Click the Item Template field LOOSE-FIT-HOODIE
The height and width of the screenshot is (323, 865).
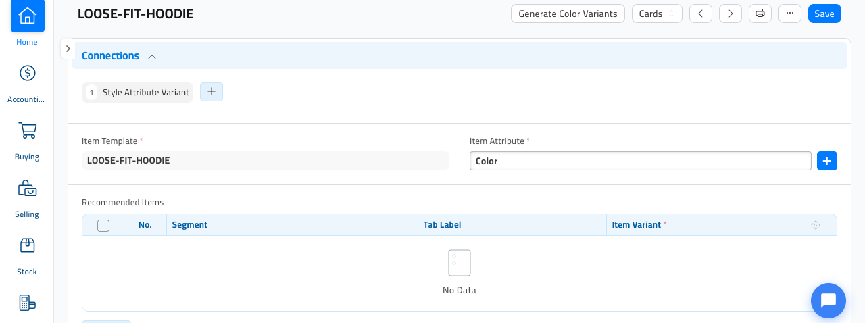[266, 161]
